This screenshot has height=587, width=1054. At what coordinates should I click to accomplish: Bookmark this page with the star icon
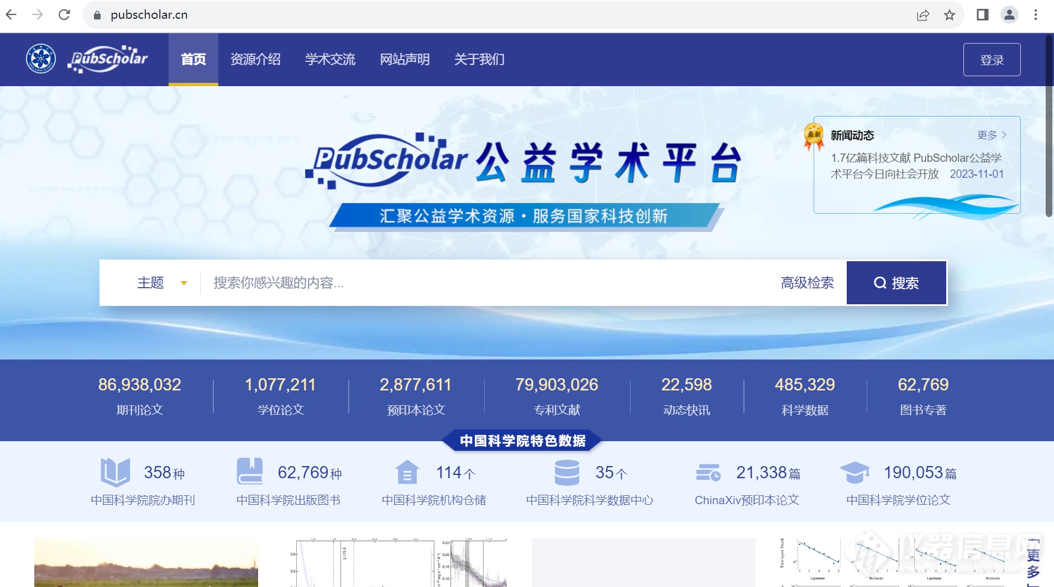(950, 15)
